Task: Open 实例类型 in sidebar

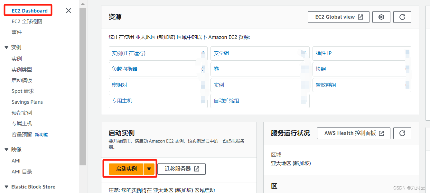Action: pos(22,69)
